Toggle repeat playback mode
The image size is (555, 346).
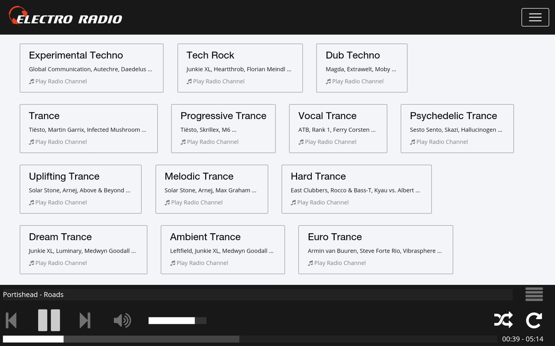coord(534,320)
